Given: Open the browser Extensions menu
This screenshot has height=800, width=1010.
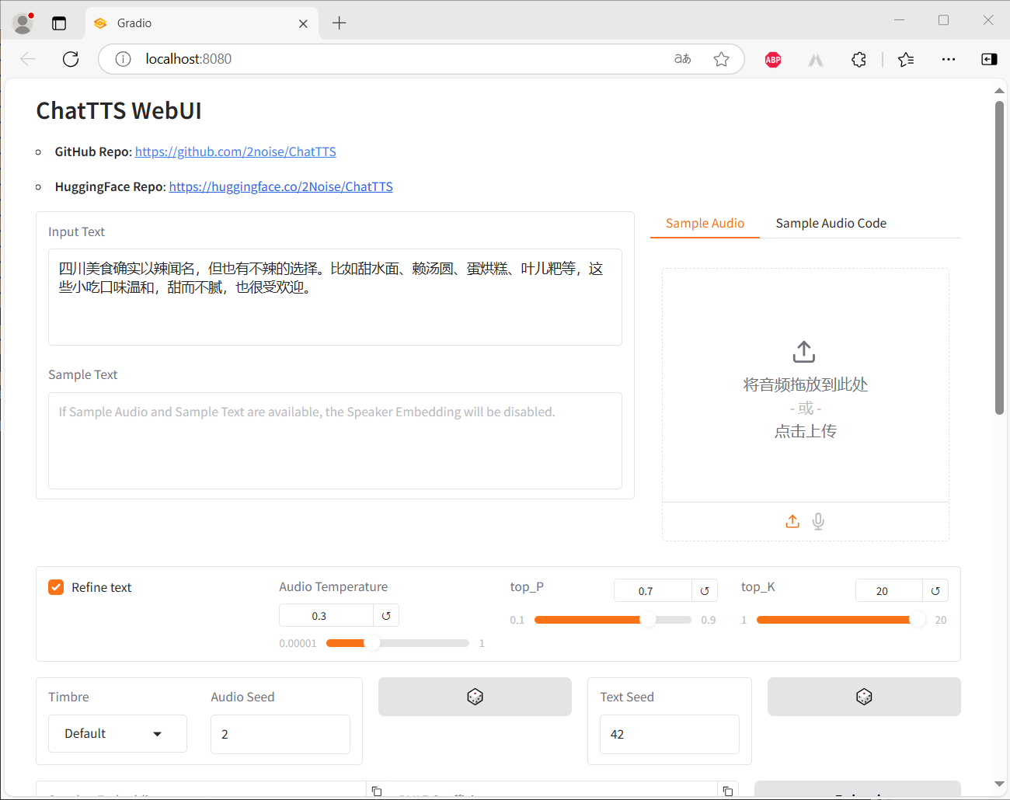Looking at the screenshot, I should (858, 59).
